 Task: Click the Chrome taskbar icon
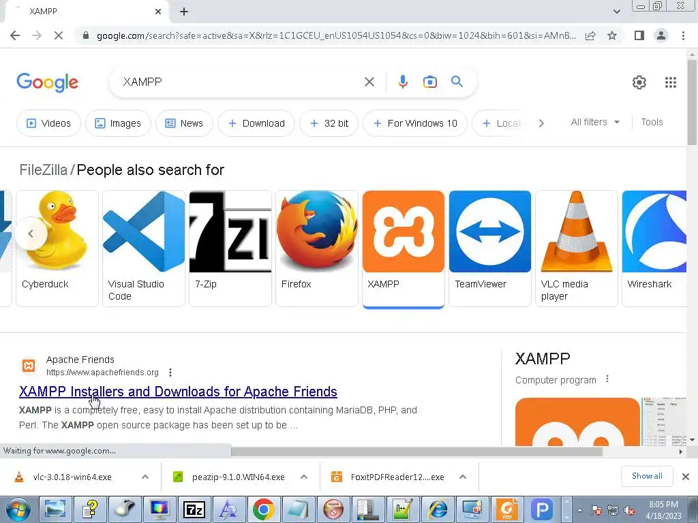click(x=263, y=509)
